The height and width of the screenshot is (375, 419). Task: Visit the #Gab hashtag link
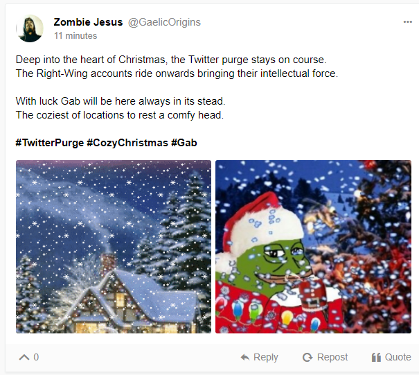[184, 143]
